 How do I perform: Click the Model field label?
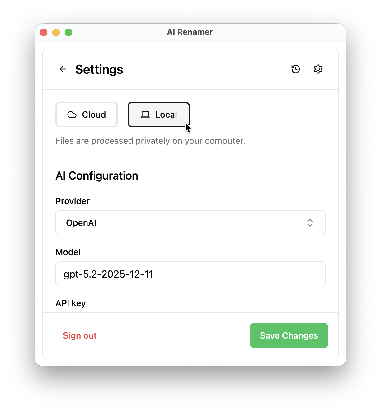click(68, 252)
